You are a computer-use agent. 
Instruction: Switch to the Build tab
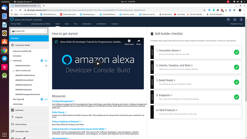(58, 24)
